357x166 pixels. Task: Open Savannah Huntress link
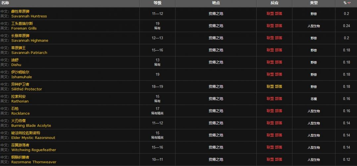[29, 16]
